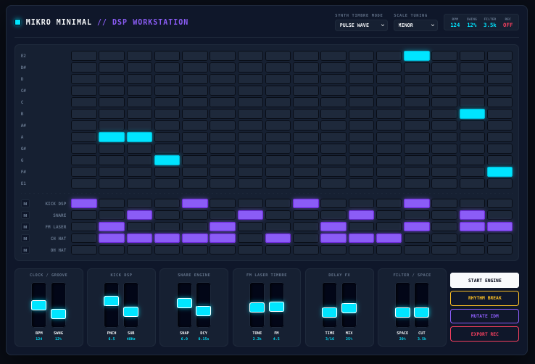Click the cyan square logo beside MIKRO MINIMAL

17,22
